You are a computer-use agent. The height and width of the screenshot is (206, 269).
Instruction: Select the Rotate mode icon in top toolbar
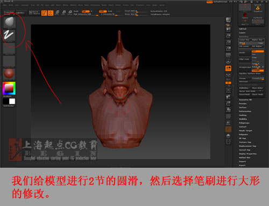click(x=70, y=13)
